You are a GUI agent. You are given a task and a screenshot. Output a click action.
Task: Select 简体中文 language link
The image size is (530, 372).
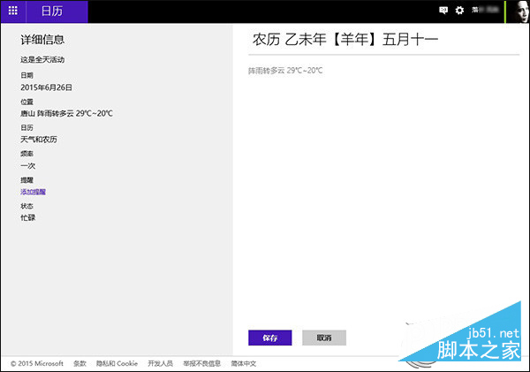click(x=244, y=363)
